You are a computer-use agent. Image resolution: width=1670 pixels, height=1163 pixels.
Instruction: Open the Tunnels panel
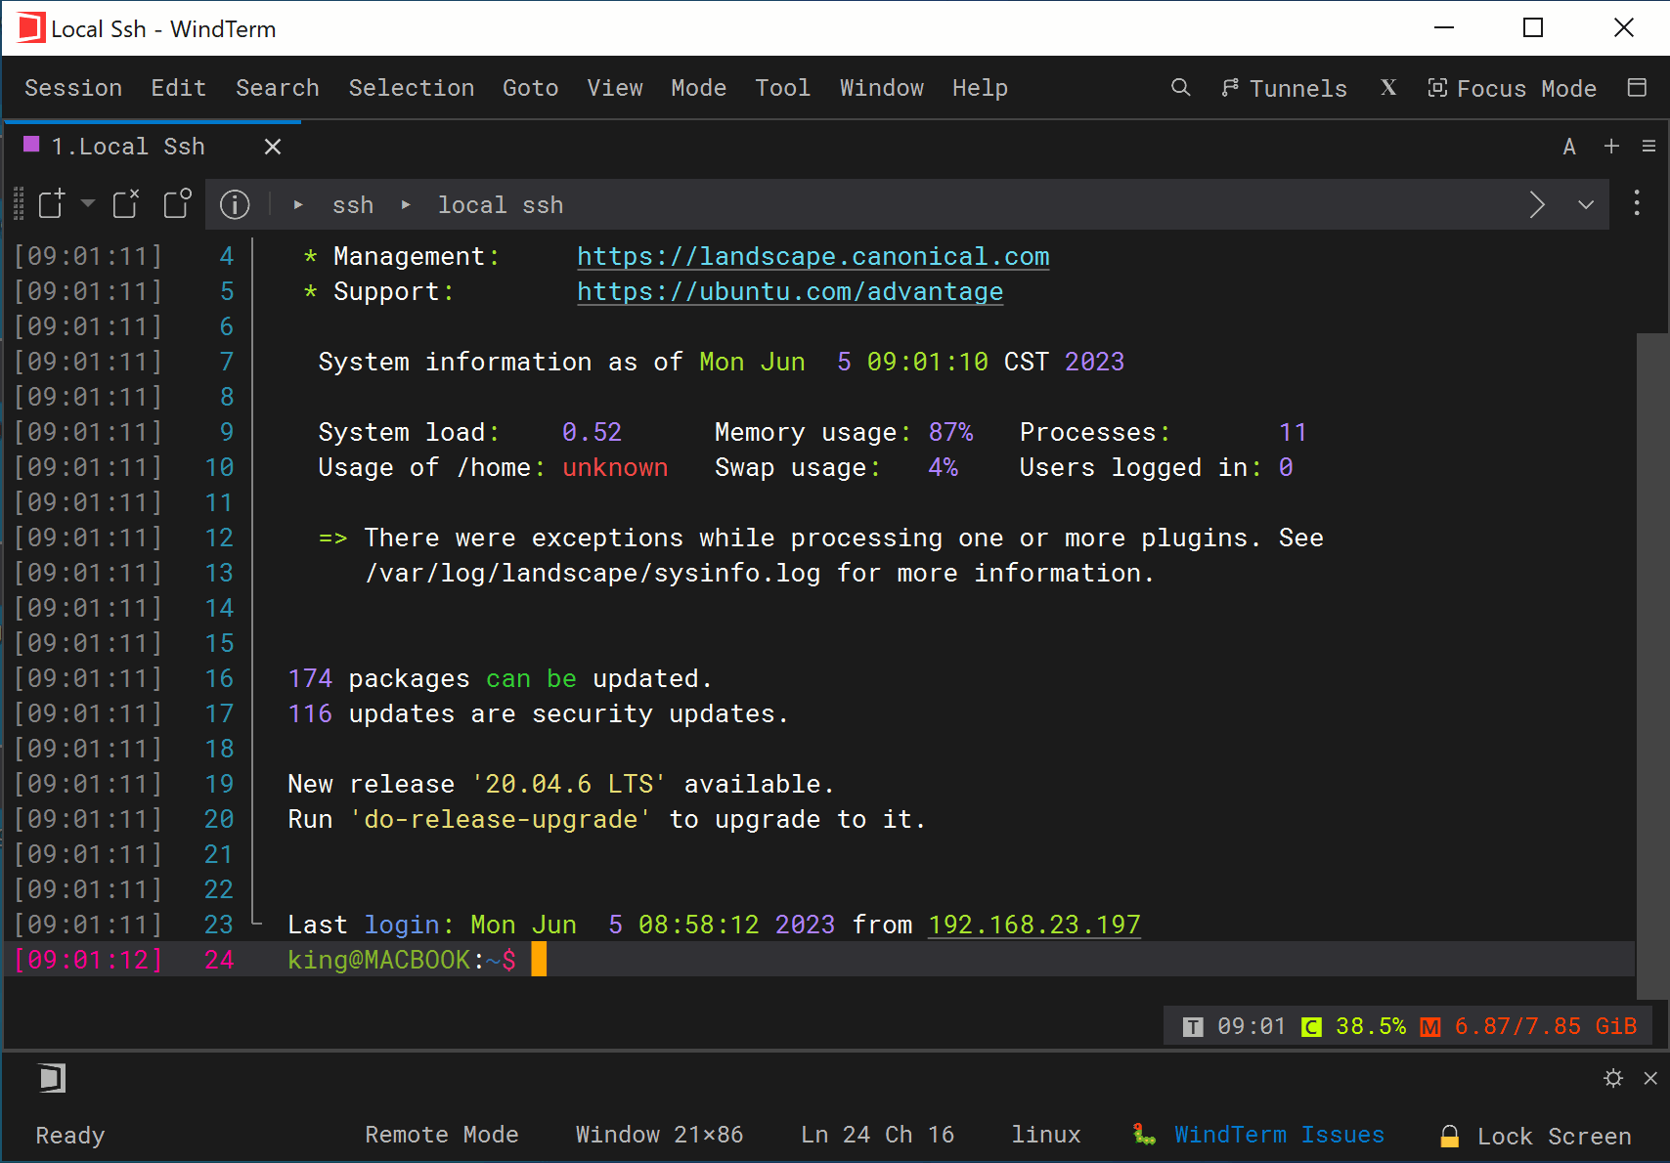[x=1284, y=88]
